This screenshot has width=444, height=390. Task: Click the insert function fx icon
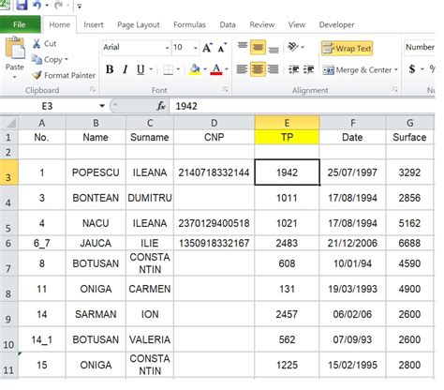161,106
